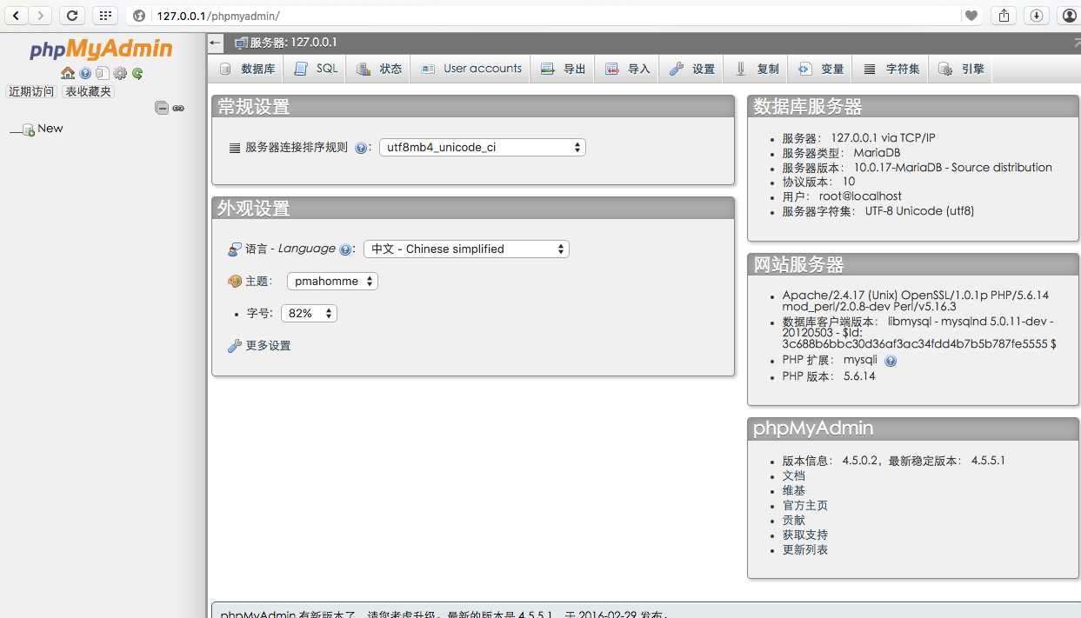Click the language icon beside 语言
This screenshot has width=1081, height=618.
[235, 249]
